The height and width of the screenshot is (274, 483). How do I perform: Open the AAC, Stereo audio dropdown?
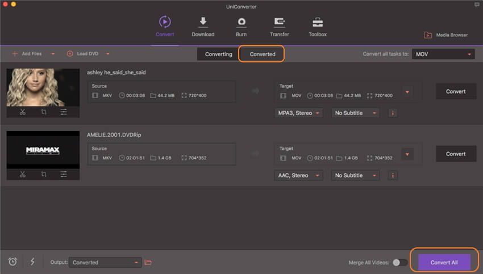point(298,175)
